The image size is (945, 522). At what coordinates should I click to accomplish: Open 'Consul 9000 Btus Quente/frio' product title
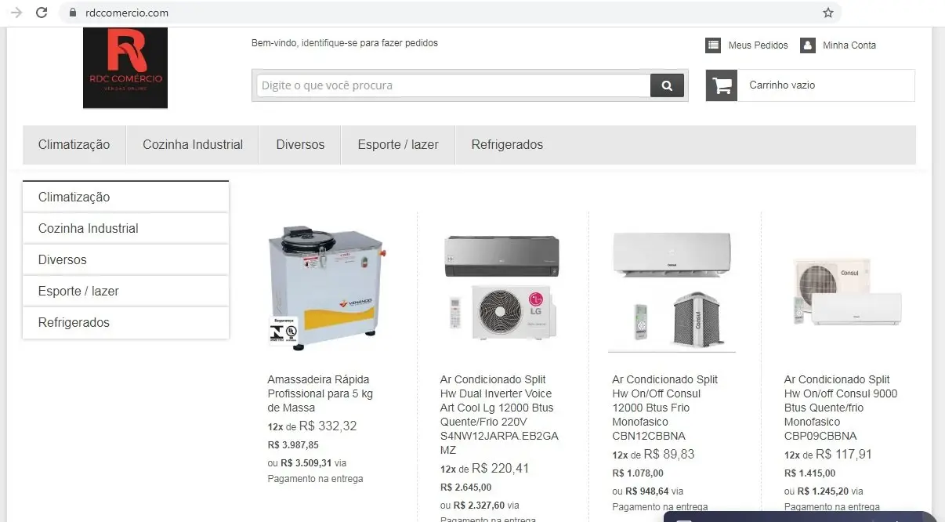click(841, 408)
